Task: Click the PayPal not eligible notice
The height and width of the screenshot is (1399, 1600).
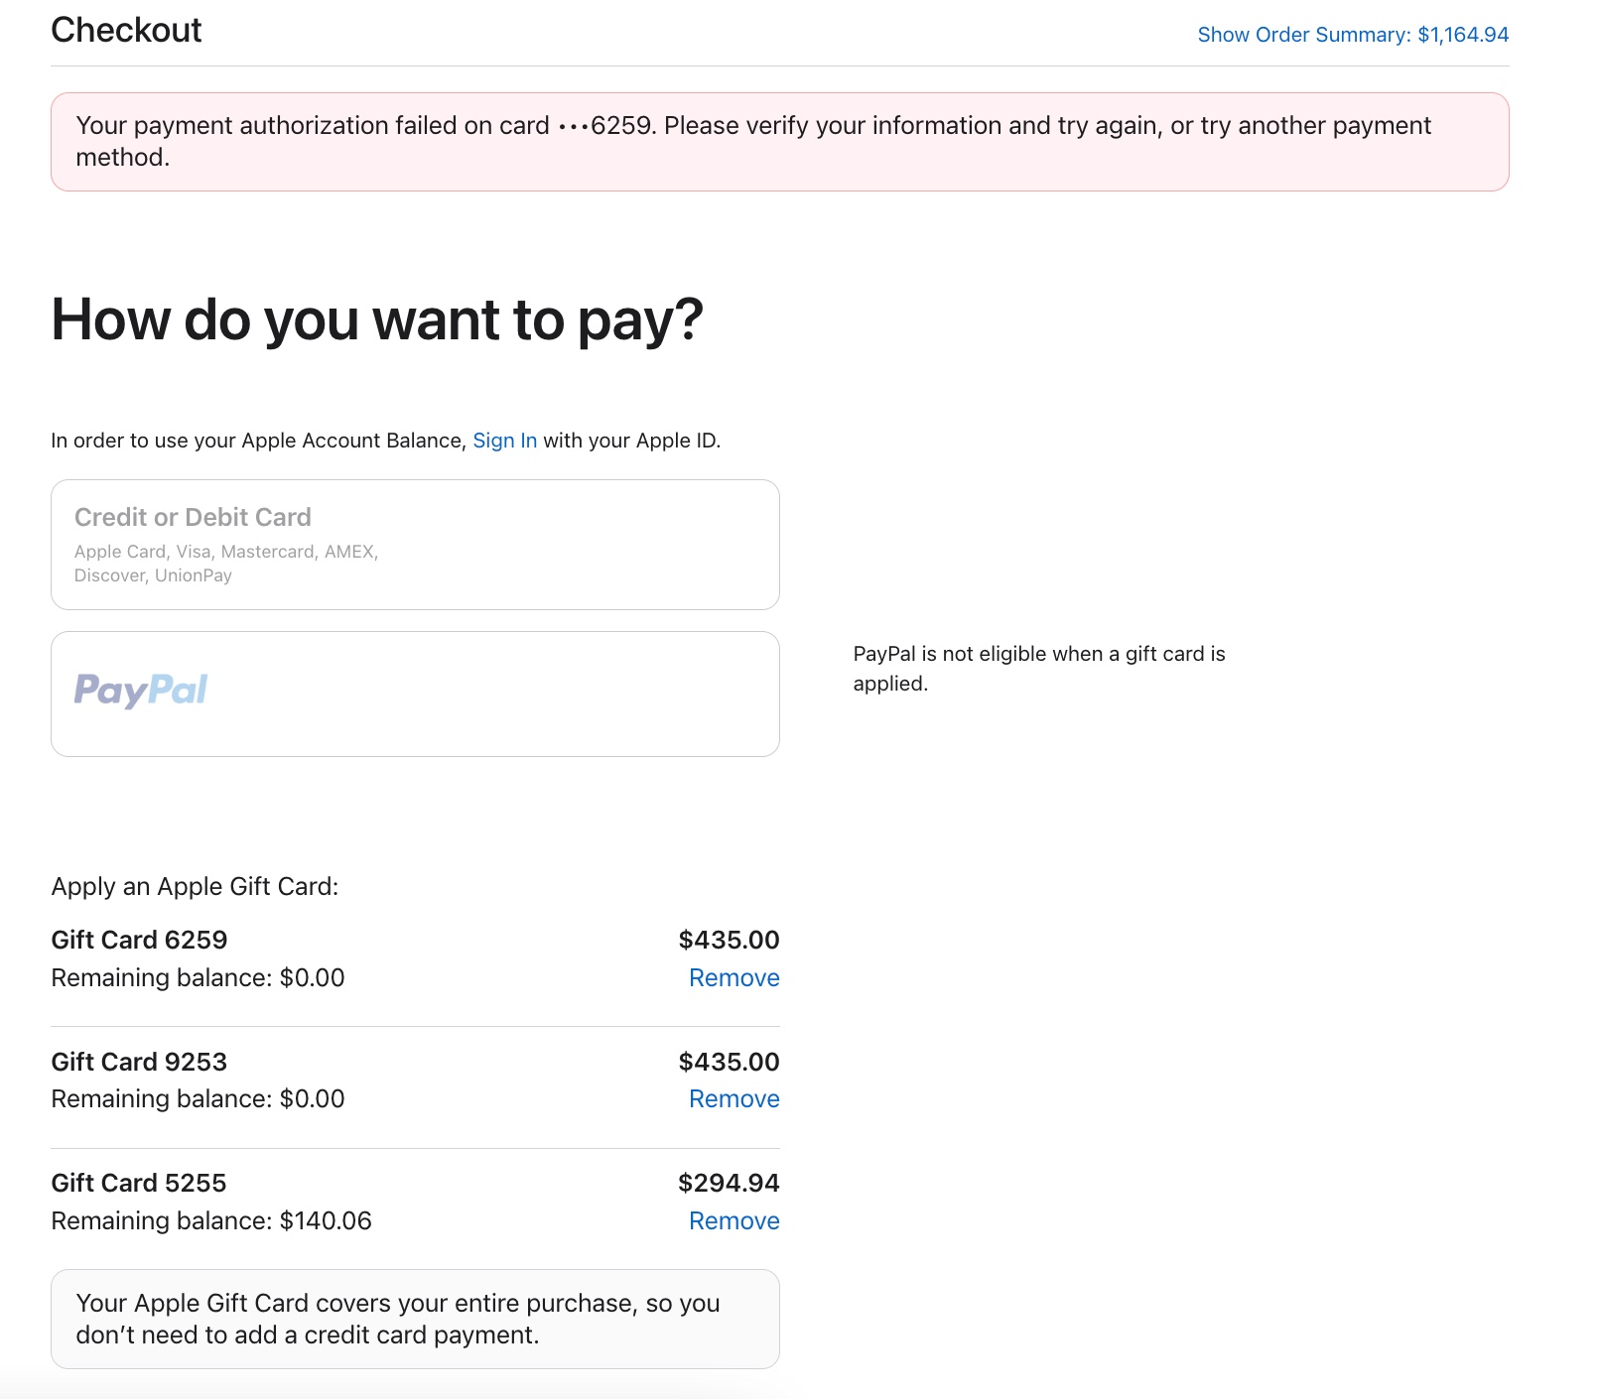Action: [x=1038, y=668]
